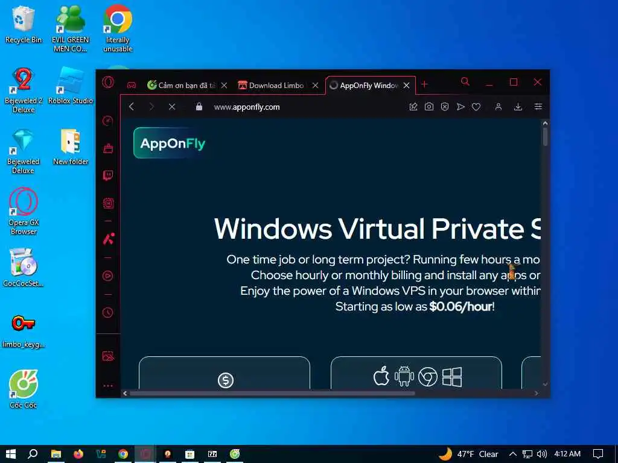Open the volume speaker tray icon

(542, 454)
